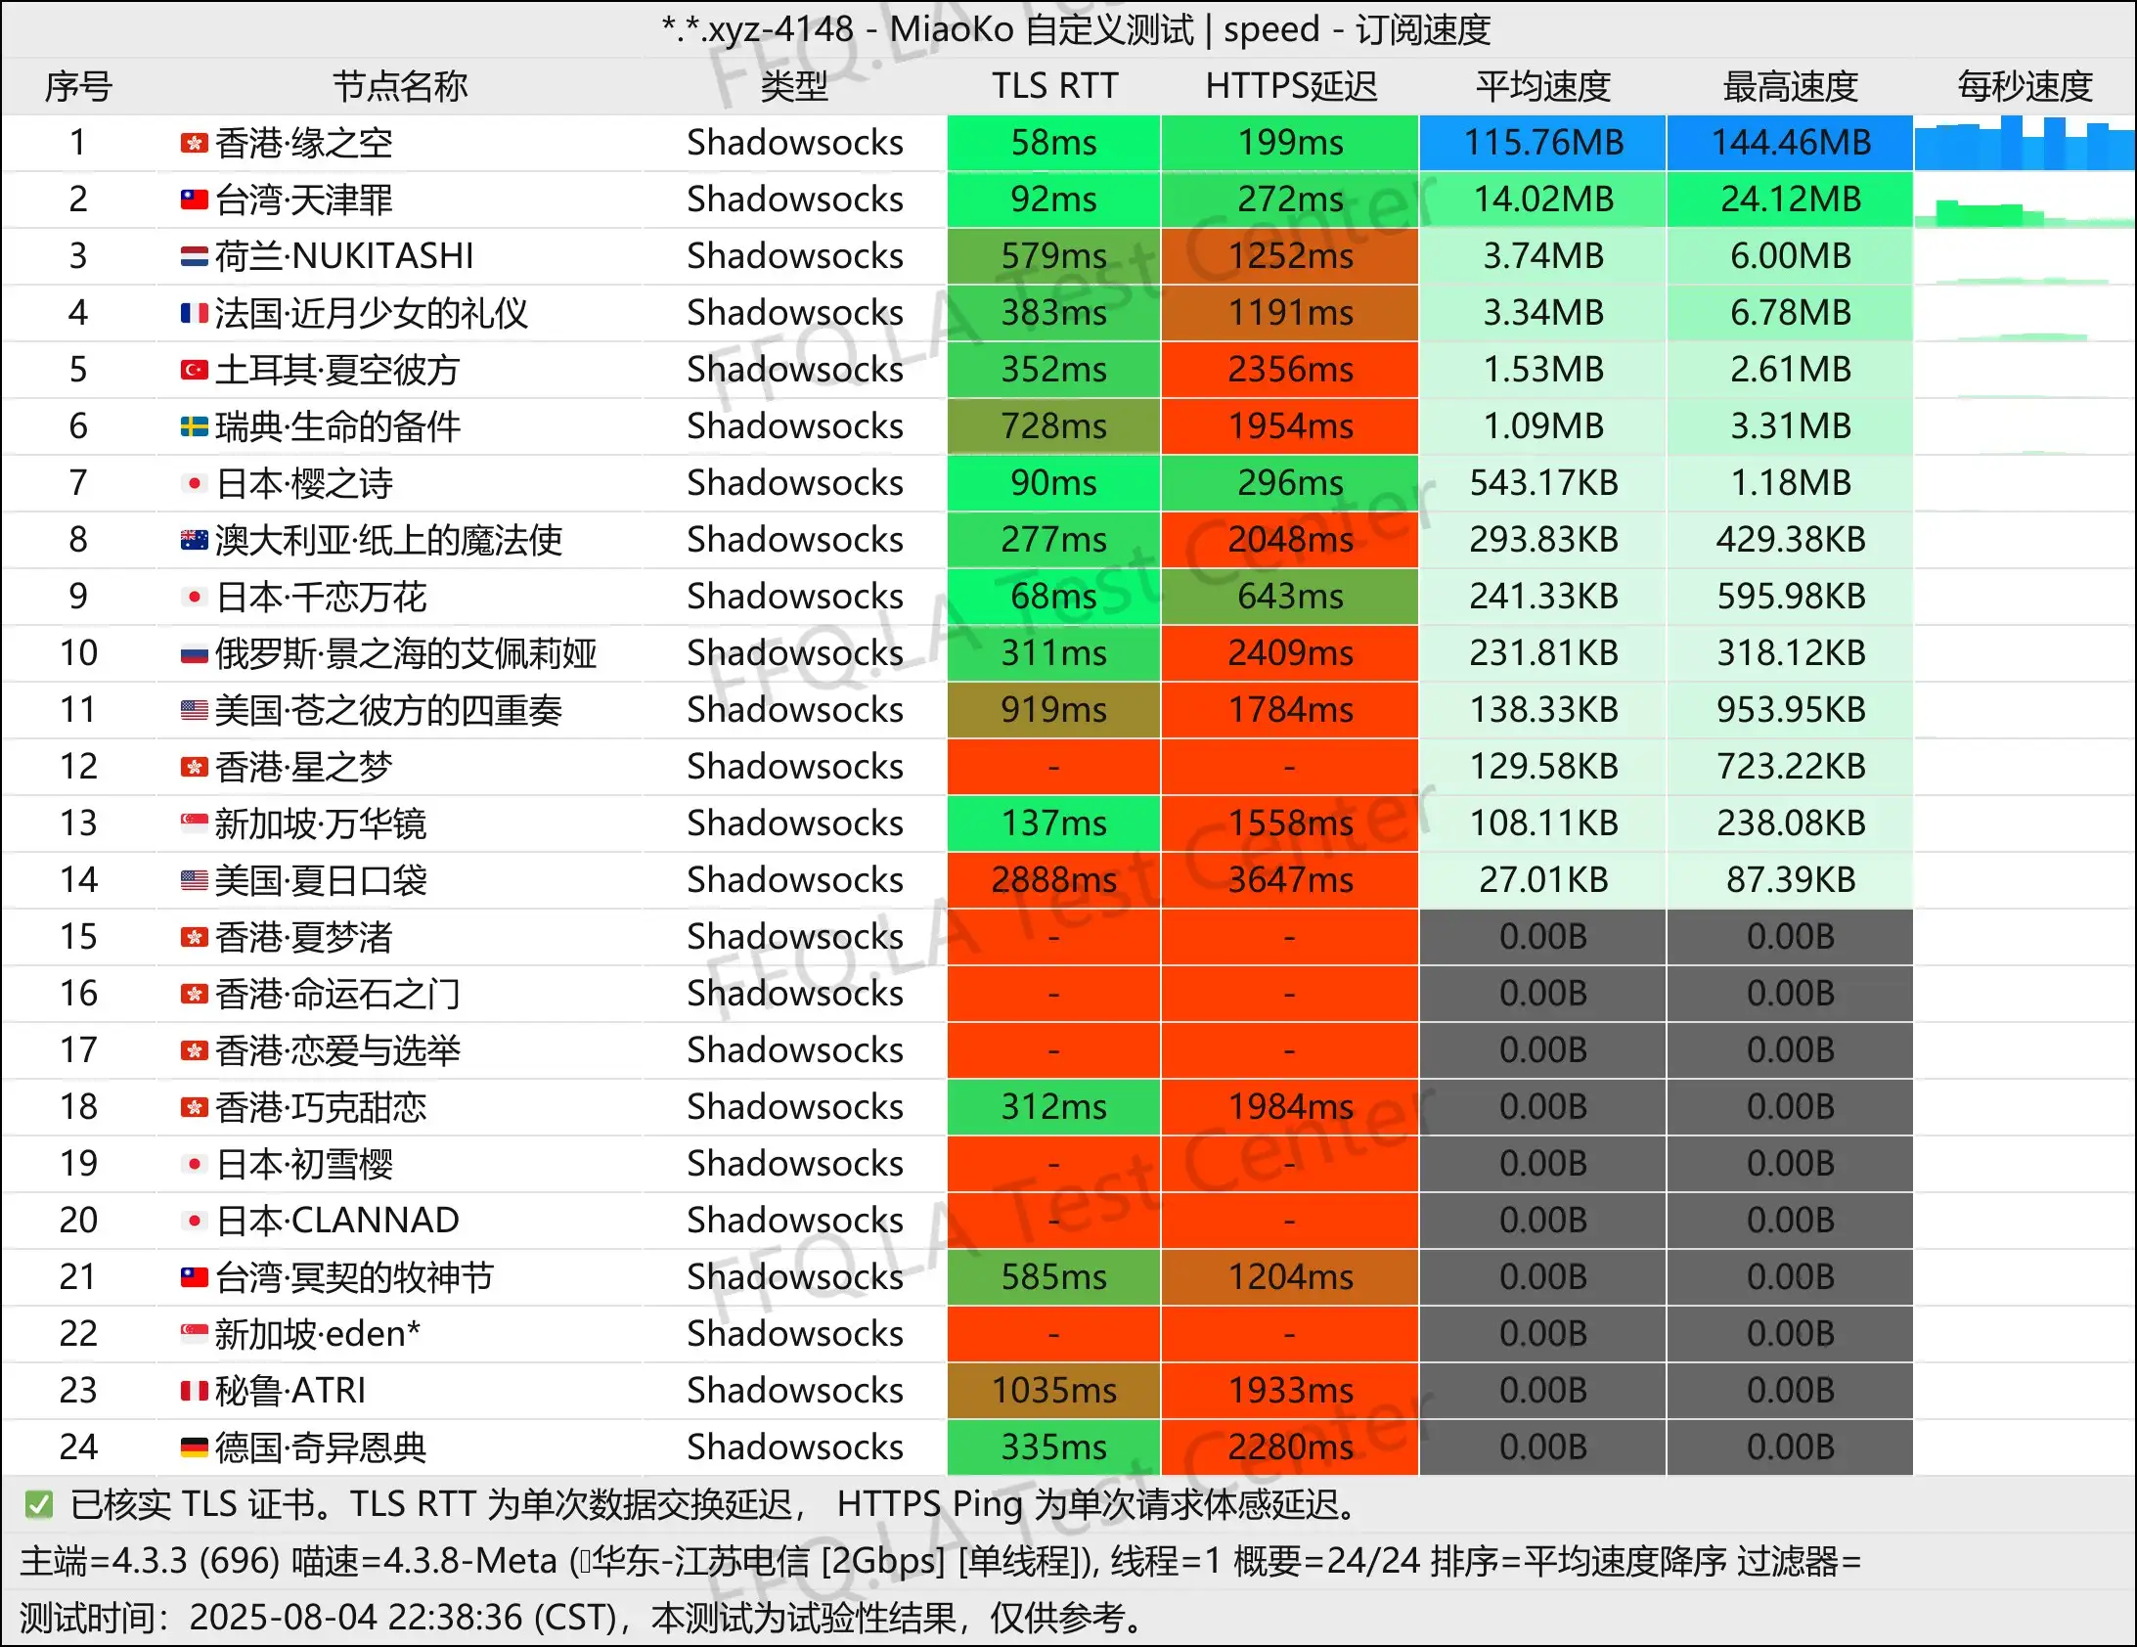Click the Japan flag beside 日本·千恋万花
The width and height of the screenshot is (2137, 1647).
[194, 598]
